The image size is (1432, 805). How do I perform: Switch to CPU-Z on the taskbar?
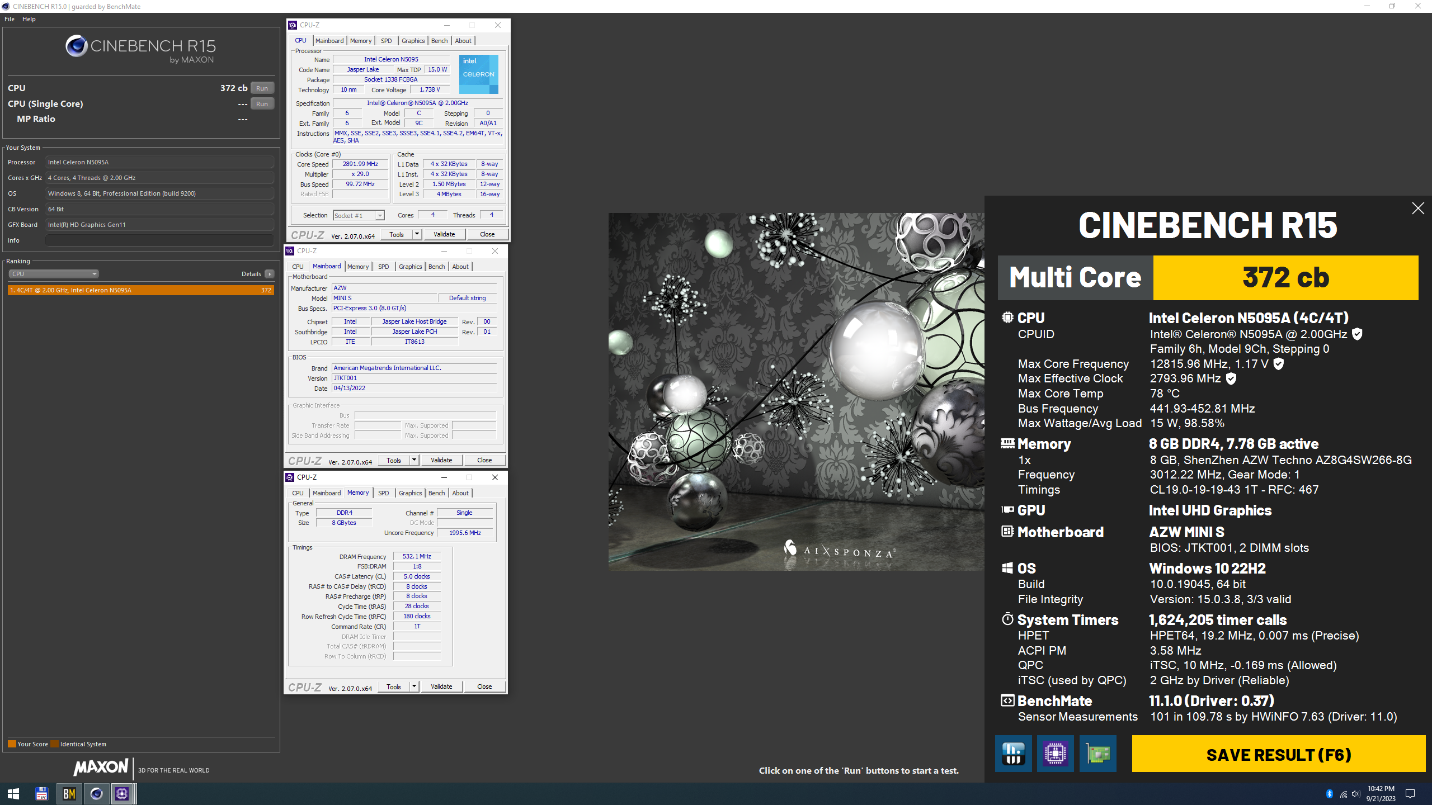pyautogui.click(x=123, y=794)
